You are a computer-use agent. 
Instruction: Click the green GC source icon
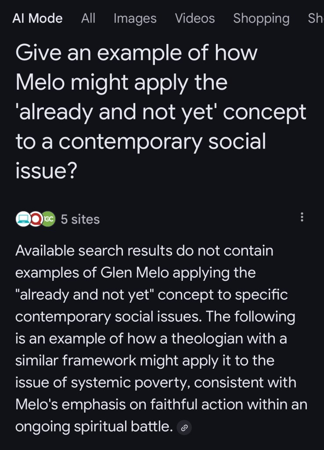pos(48,219)
